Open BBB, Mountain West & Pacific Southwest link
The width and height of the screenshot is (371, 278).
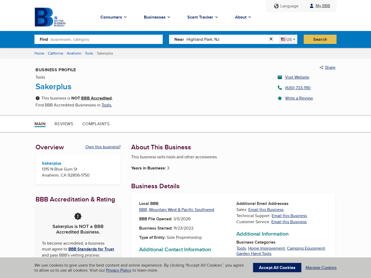177,210
